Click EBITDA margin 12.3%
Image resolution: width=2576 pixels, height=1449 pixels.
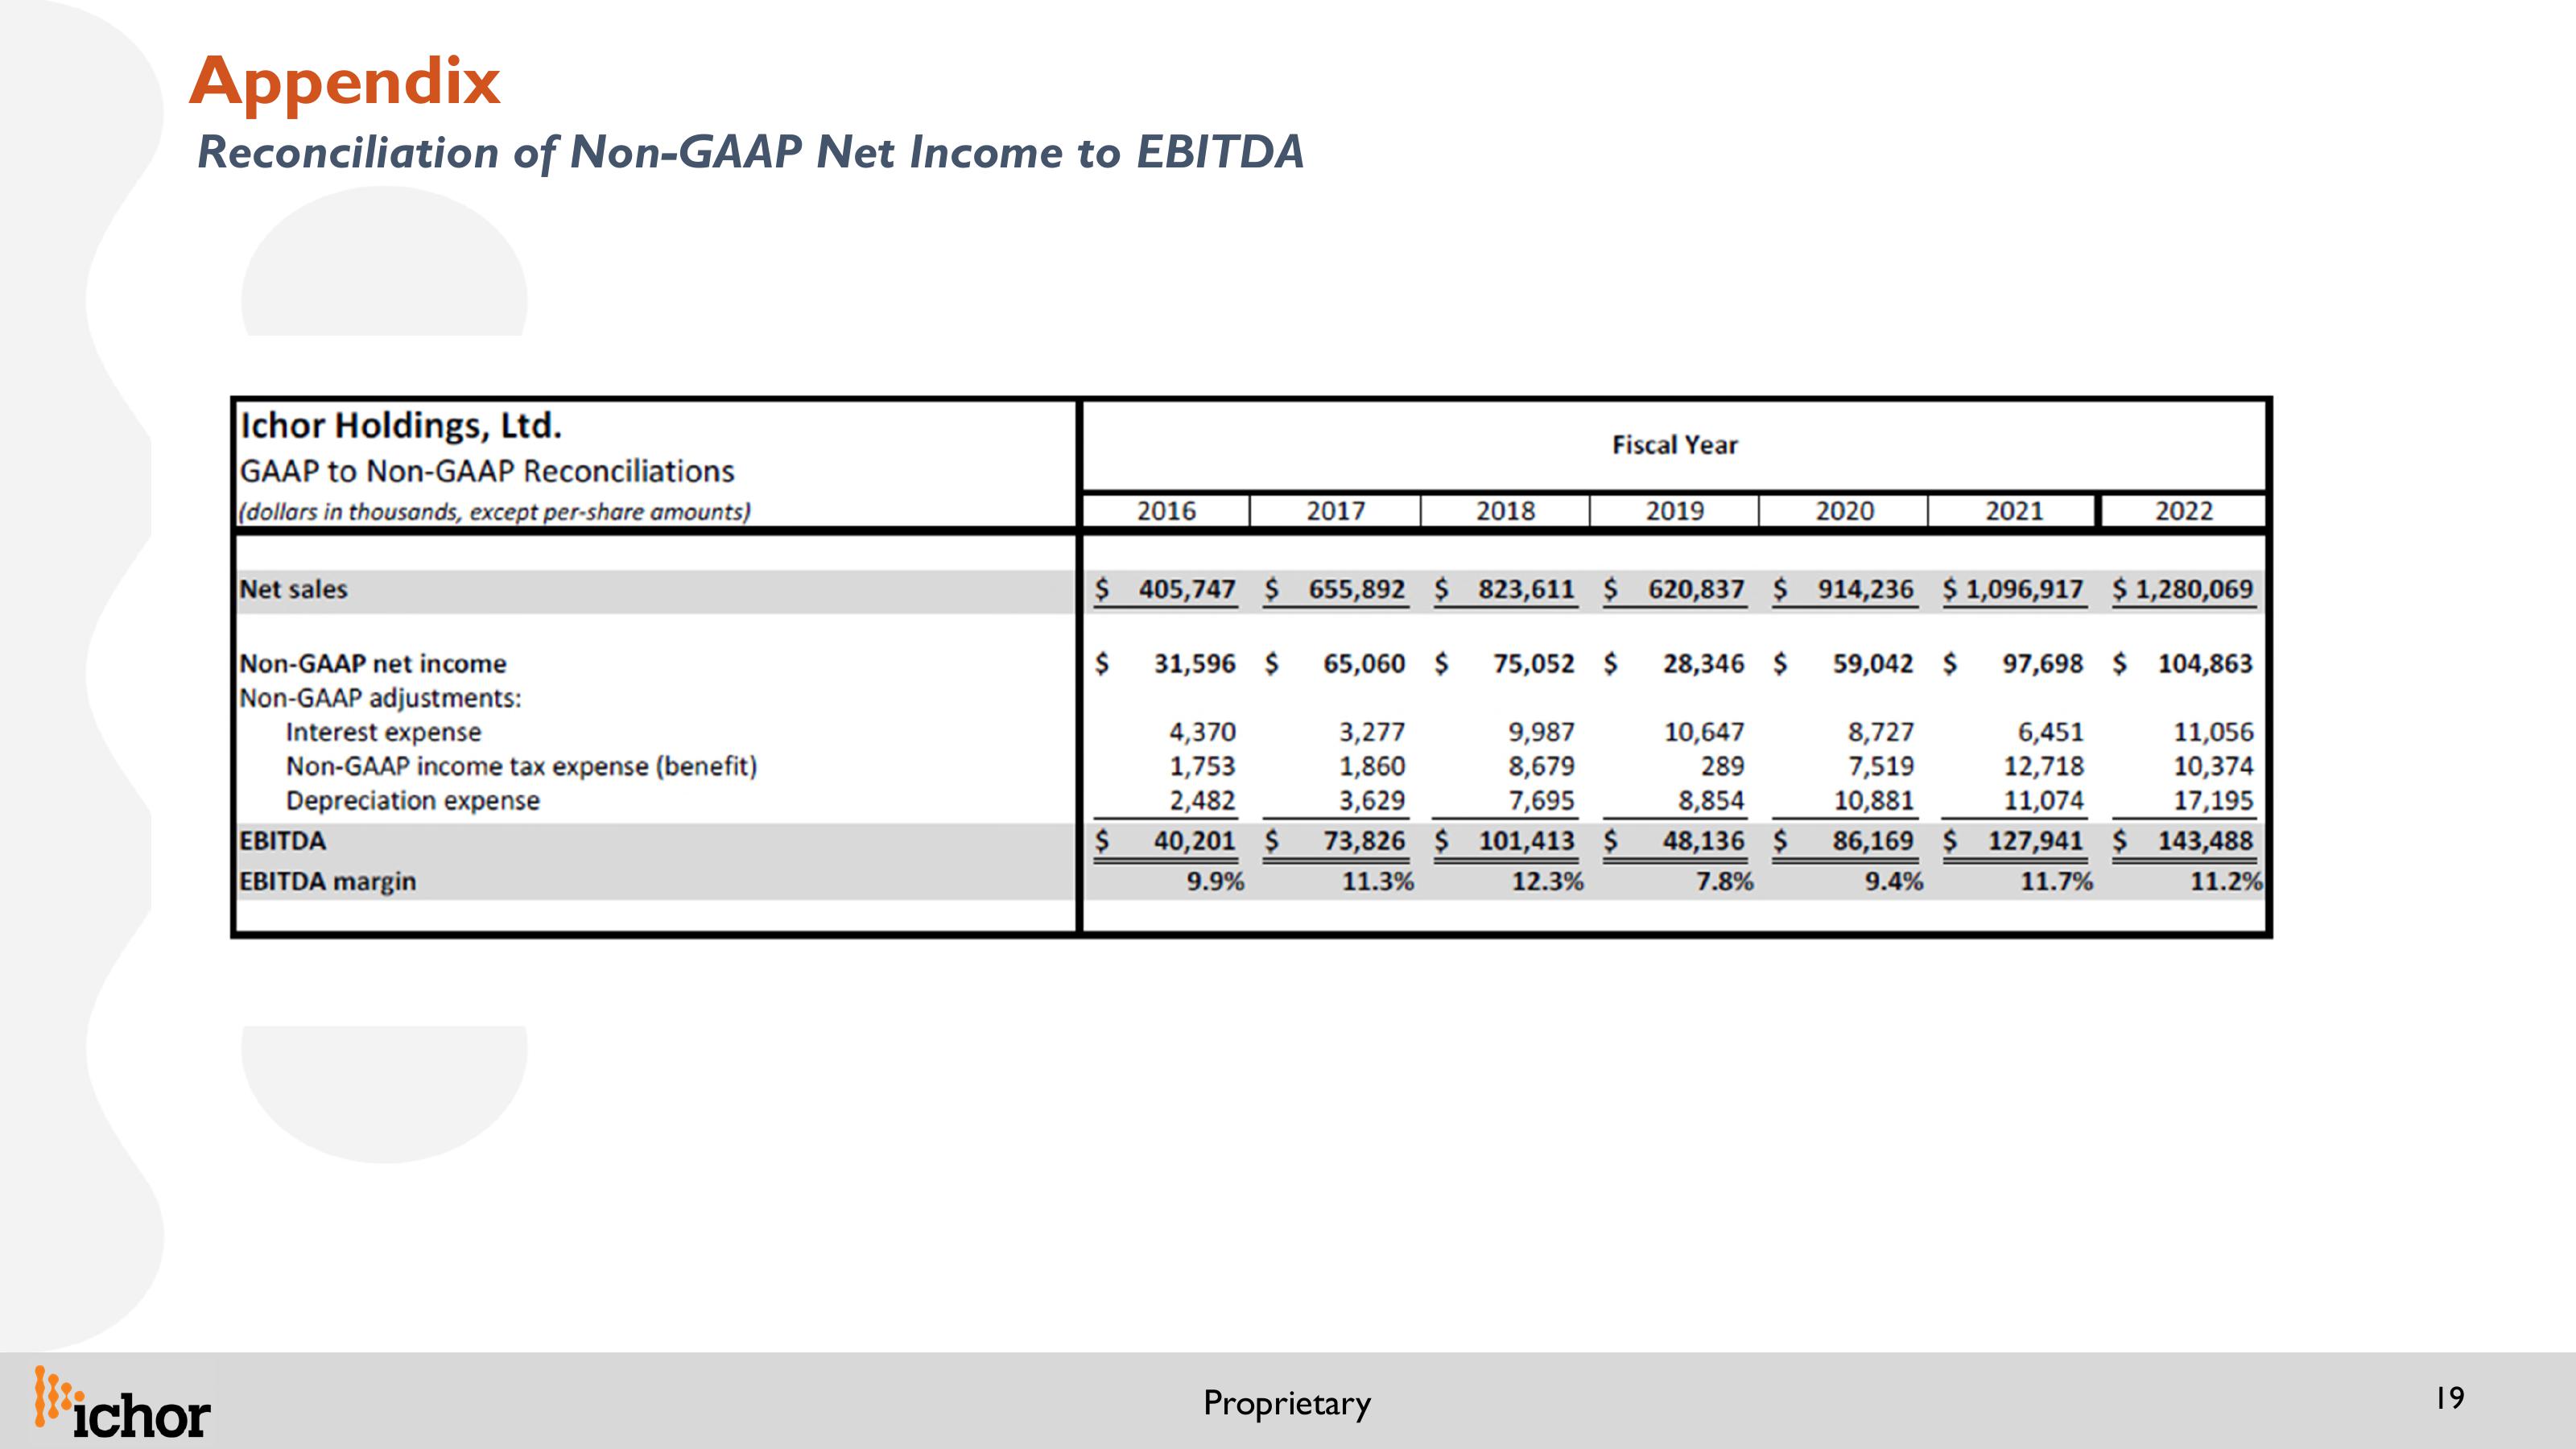(x=1547, y=881)
